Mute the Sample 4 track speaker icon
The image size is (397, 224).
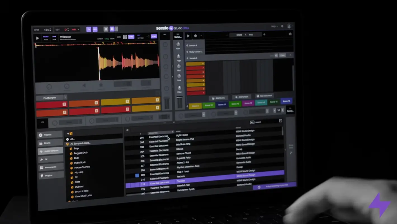[187, 45]
